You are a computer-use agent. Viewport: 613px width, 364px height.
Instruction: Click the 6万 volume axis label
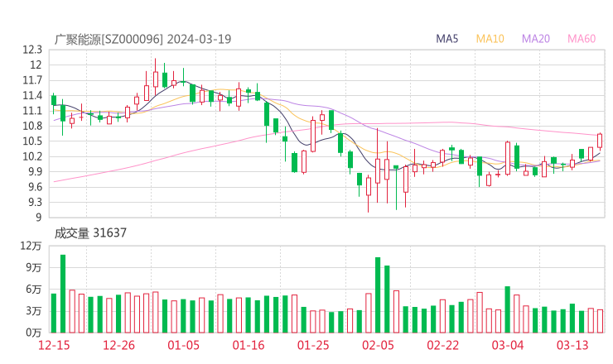(x=34, y=290)
